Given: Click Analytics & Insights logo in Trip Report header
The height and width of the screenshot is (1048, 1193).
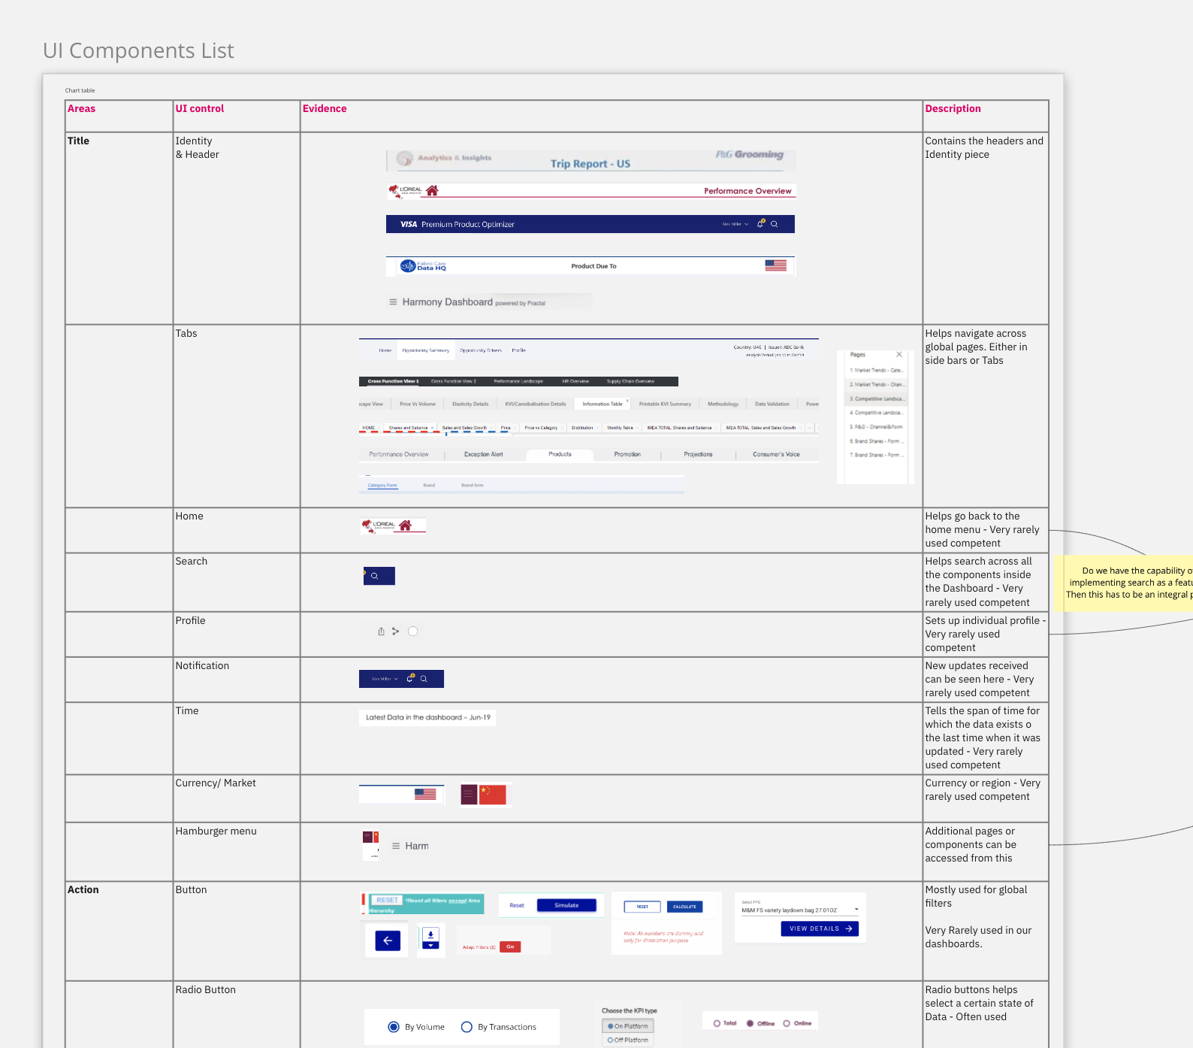Looking at the screenshot, I should (x=444, y=158).
